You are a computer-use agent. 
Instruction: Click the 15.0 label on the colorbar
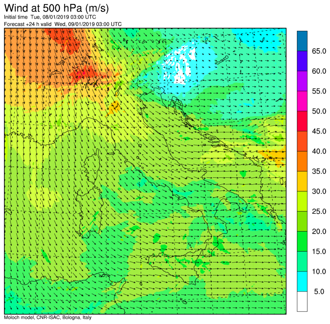coord(319,252)
